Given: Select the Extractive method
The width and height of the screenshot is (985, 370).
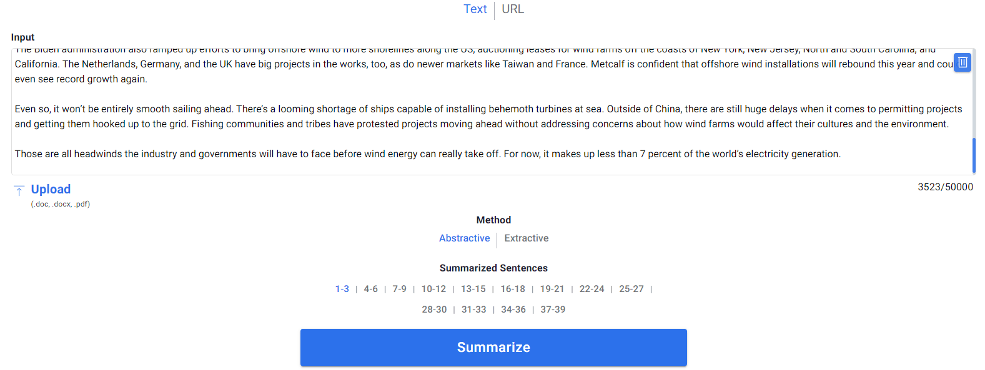Looking at the screenshot, I should [527, 238].
